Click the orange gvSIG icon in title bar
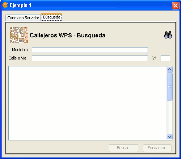This screenshot has width=182, height=160. click(x=5, y=5)
